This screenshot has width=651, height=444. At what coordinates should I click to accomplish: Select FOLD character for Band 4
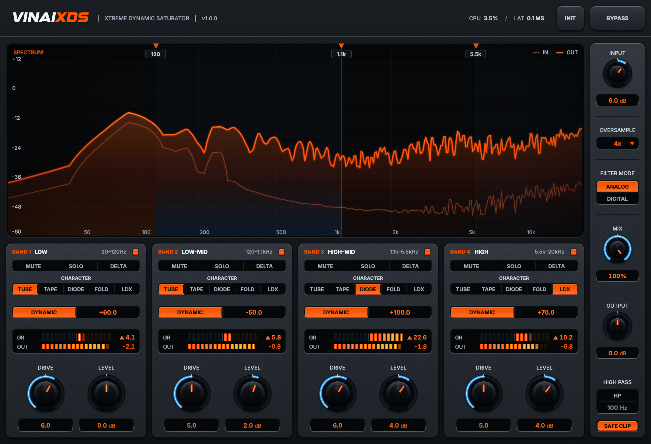coord(540,289)
